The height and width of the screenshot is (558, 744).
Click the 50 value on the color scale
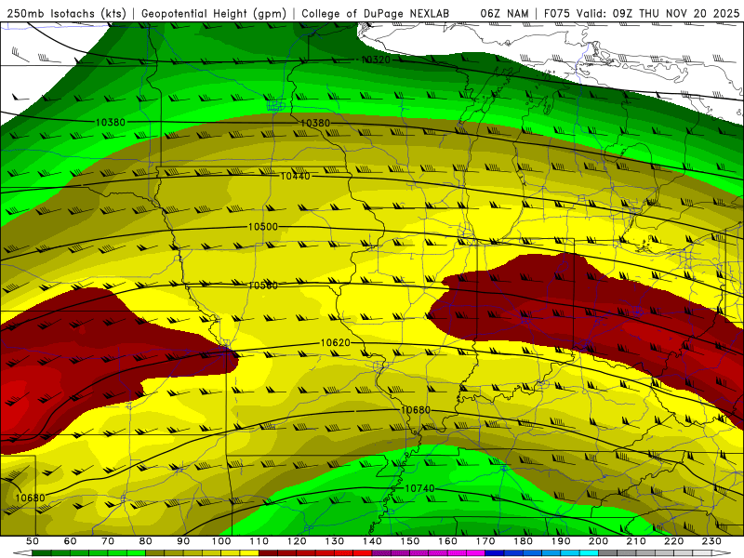tap(33, 541)
